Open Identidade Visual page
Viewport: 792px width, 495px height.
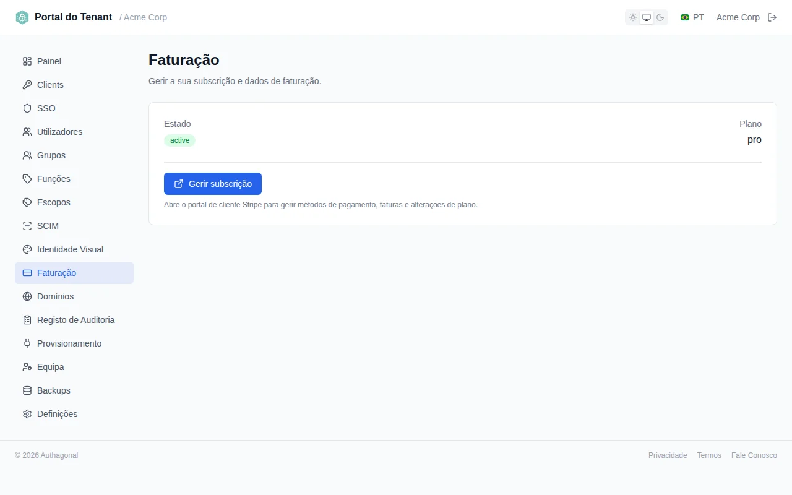coord(74,249)
